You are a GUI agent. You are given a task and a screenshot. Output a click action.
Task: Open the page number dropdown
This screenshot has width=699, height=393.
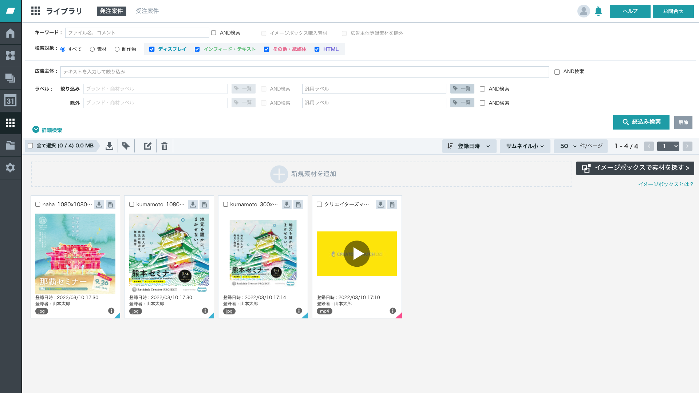coord(668,146)
